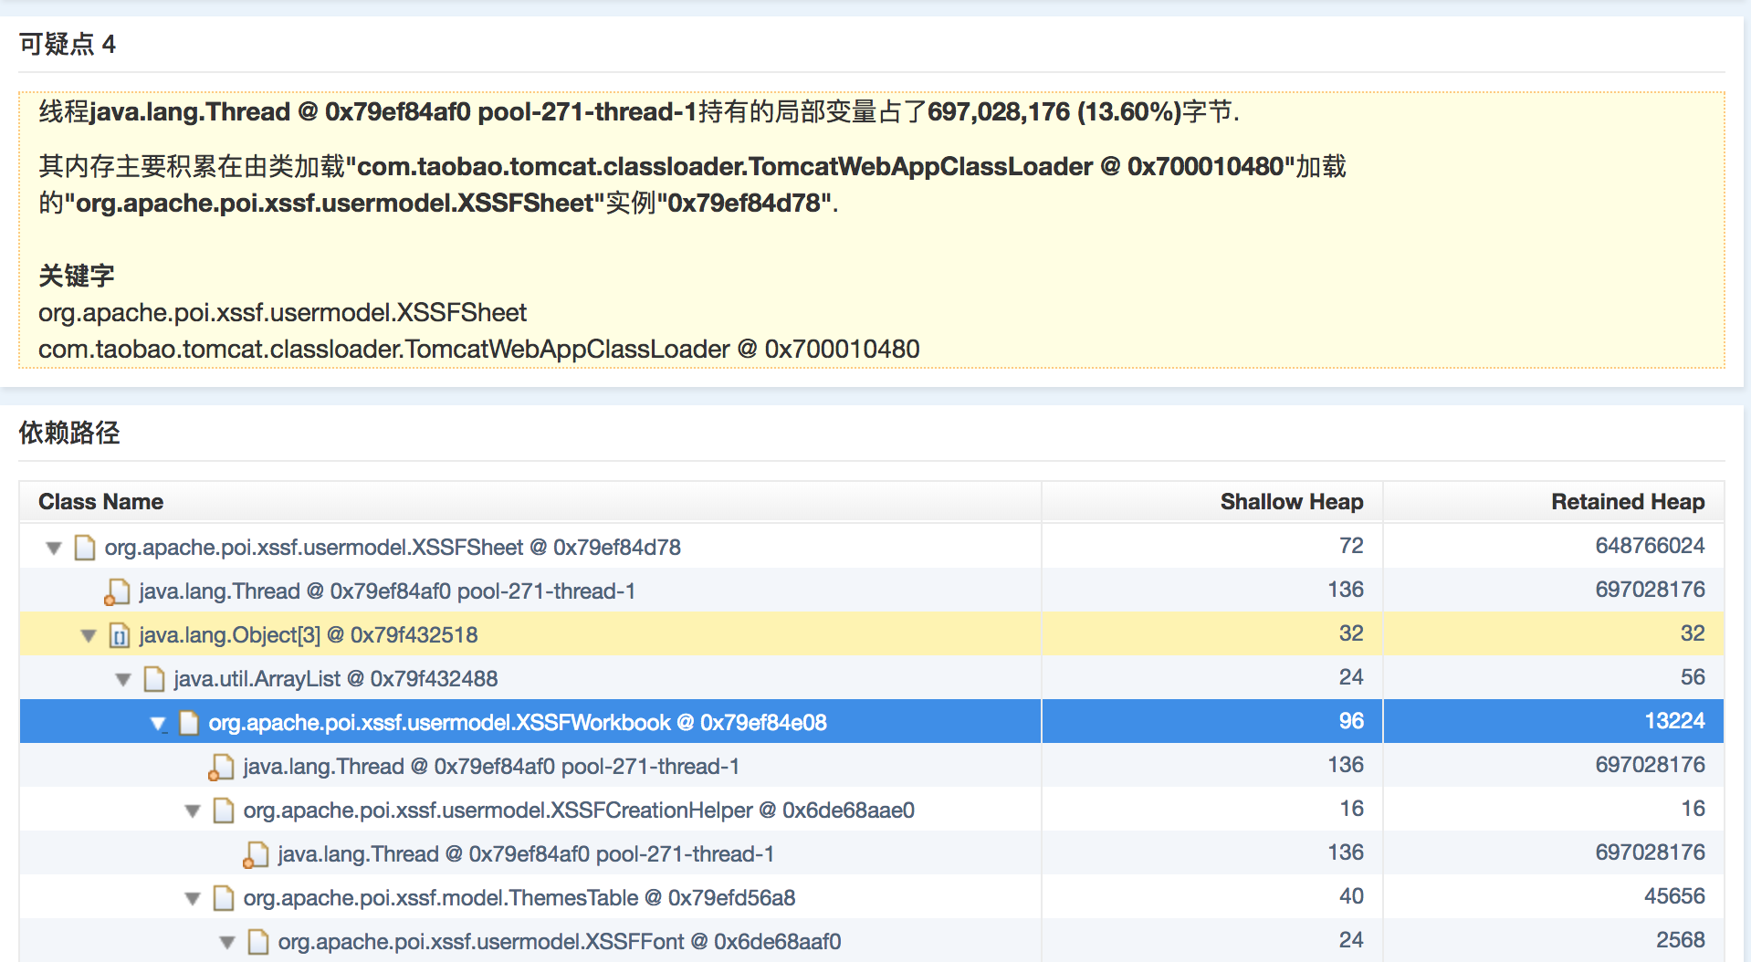1751x962 pixels.
Task: Select XSSFWorkbook @ 0x79ef84e08 row
Action: point(871,722)
